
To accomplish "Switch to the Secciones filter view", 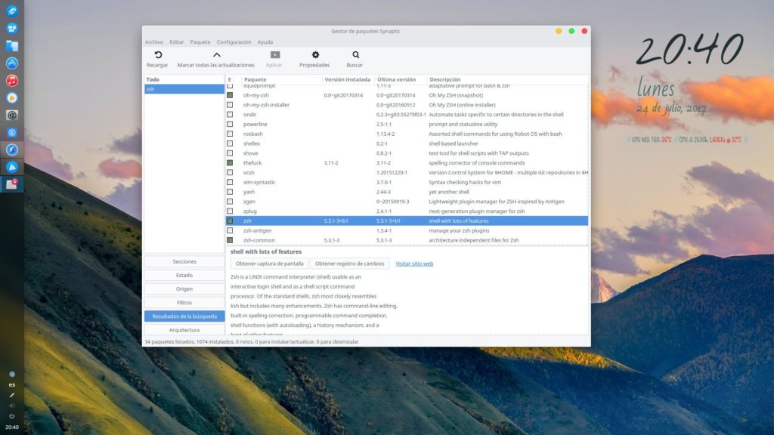I will click(x=184, y=261).
